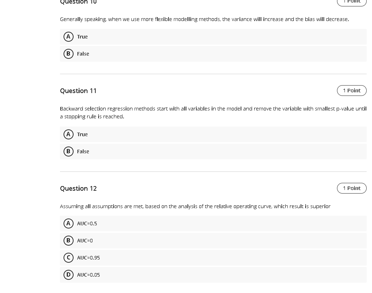Click the Question 12 prompt text

[195, 206]
